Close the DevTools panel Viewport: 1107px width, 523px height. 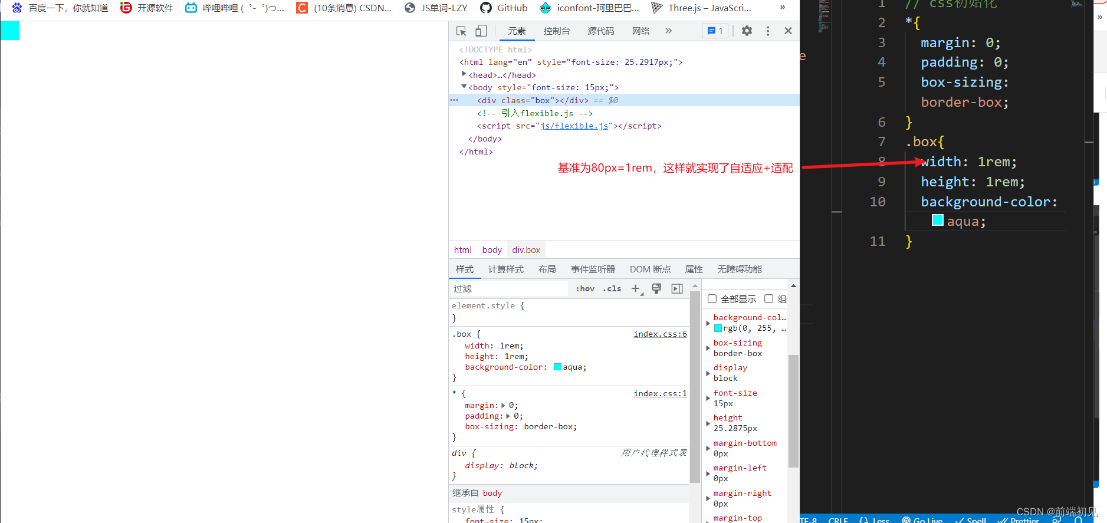[788, 31]
